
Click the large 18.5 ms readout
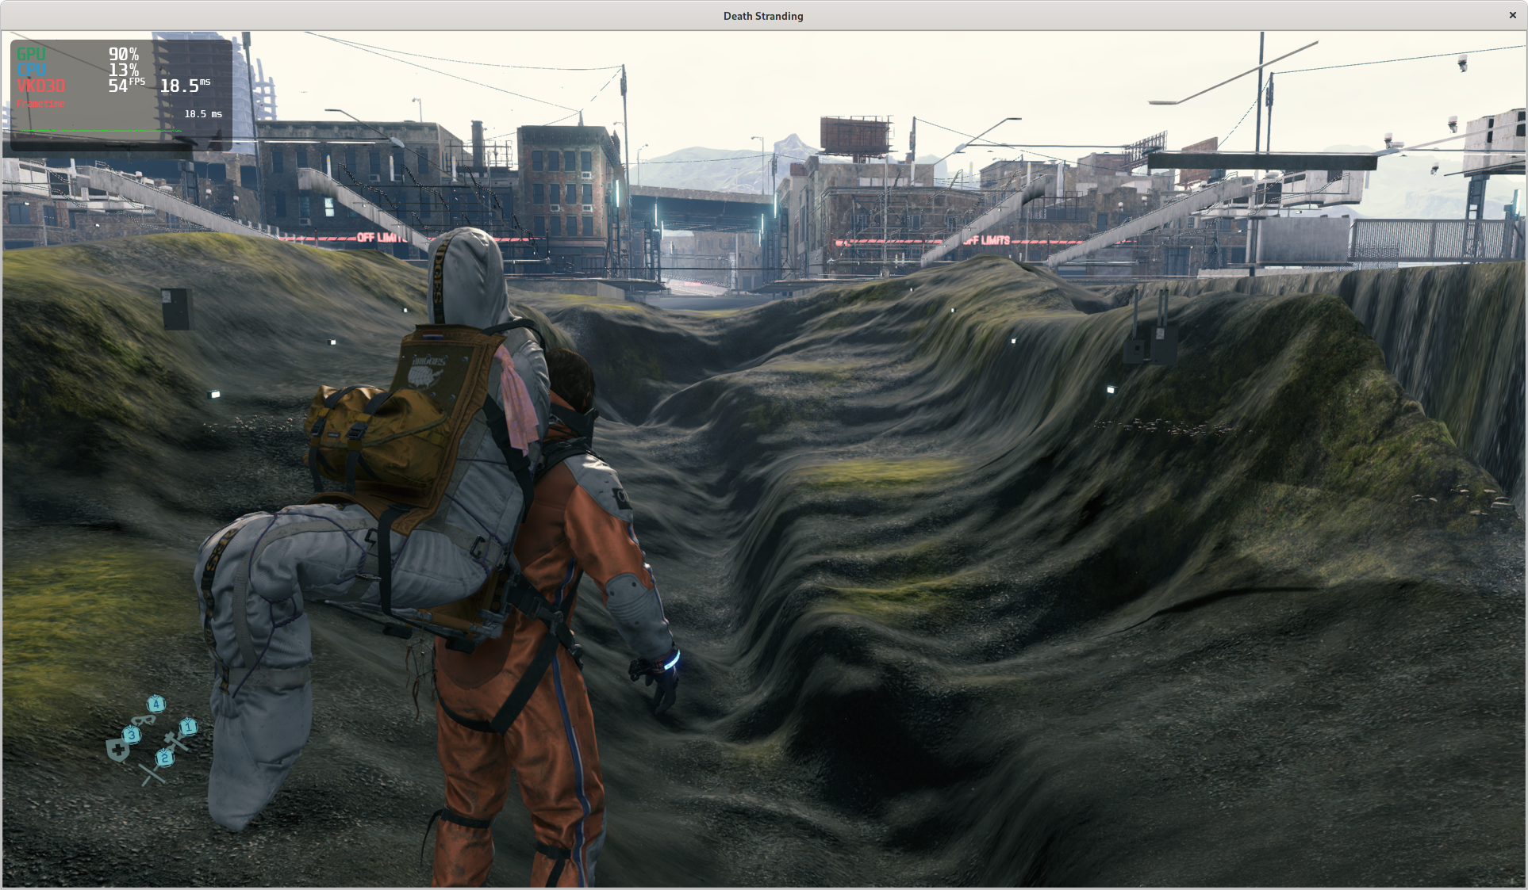point(186,86)
